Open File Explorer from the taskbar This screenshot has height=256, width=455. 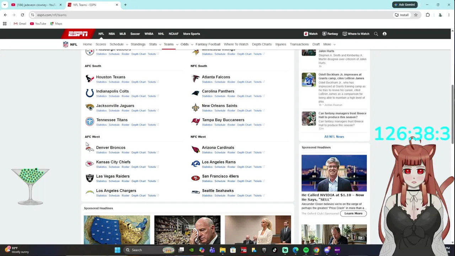(223, 250)
